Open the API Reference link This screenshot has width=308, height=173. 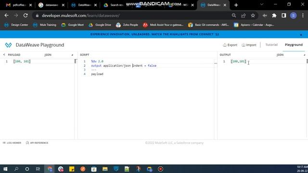point(37,143)
